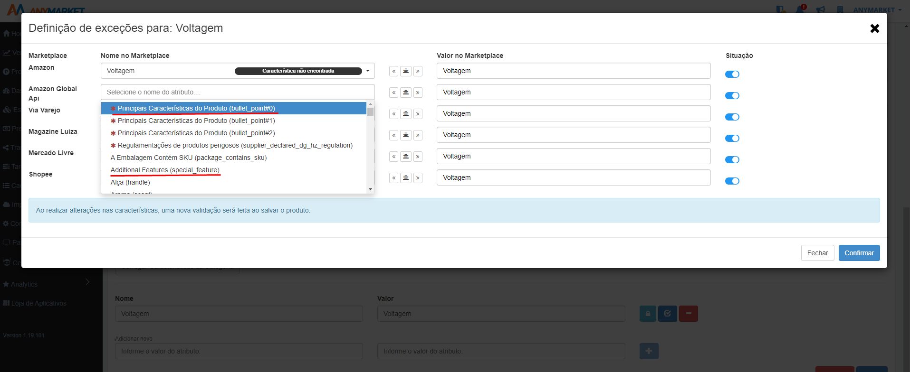Click the « button in the Amazon Global Api row
Image resolution: width=910 pixels, height=372 pixels.
tap(393, 93)
